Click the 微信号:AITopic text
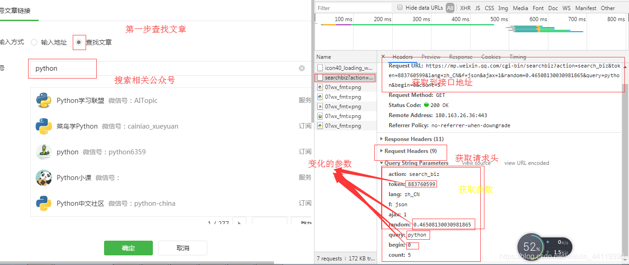The image size is (629, 265). 133,101
